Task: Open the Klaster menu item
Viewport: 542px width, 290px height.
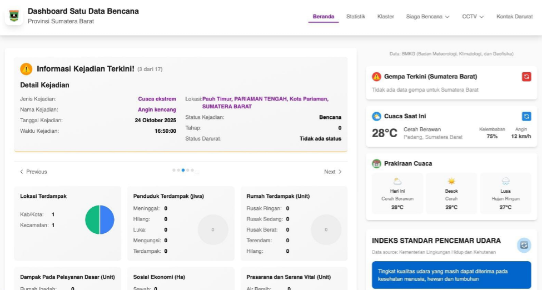Action: (386, 17)
